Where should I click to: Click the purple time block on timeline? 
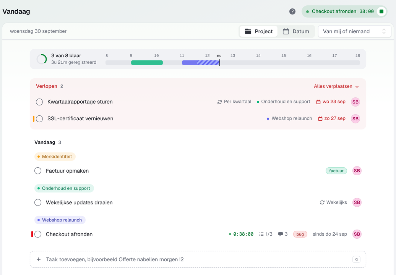click(x=201, y=63)
